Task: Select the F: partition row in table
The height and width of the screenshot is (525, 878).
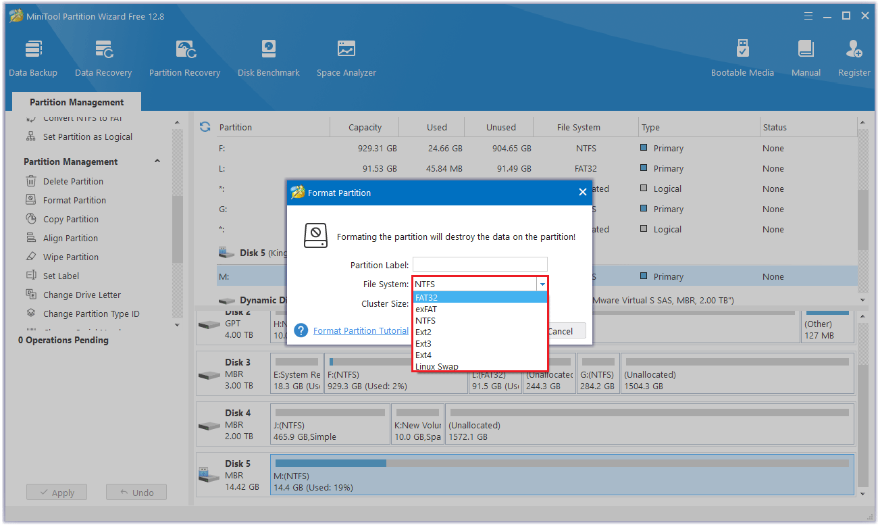Action: coord(536,148)
